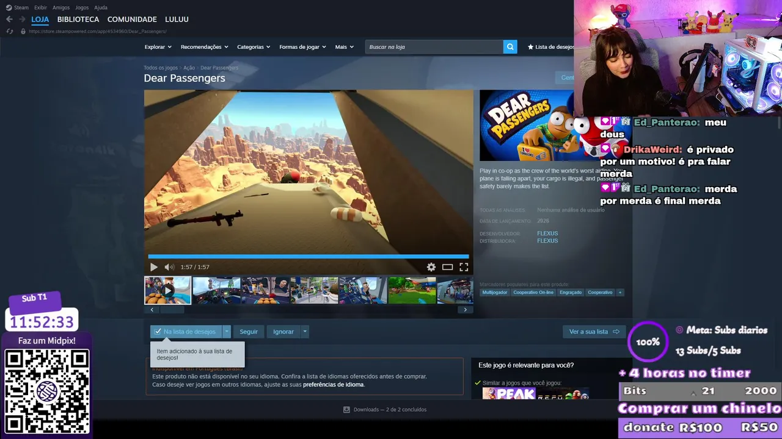Focus the Buscar na loja search field
Image resolution: width=782 pixels, height=439 pixels.
[x=434, y=47]
